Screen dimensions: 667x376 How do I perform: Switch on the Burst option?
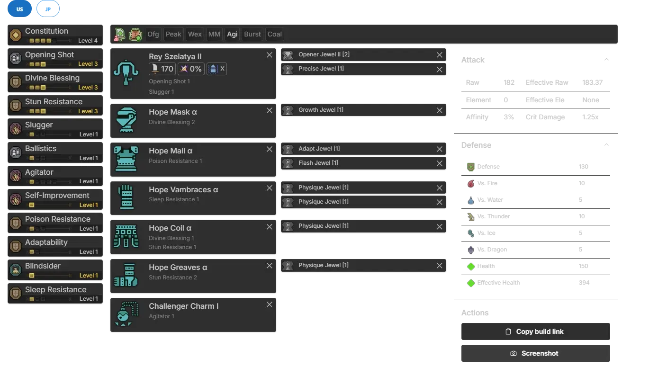click(x=252, y=34)
